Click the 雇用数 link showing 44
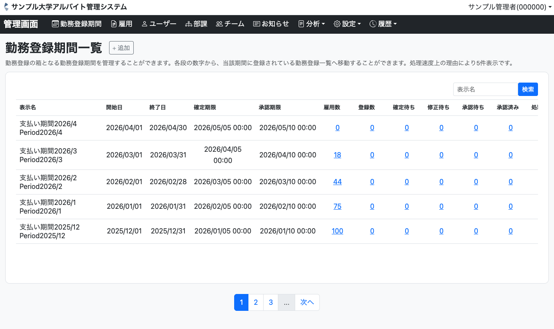The height and width of the screenshot is (329, 554). click(337, 182)
